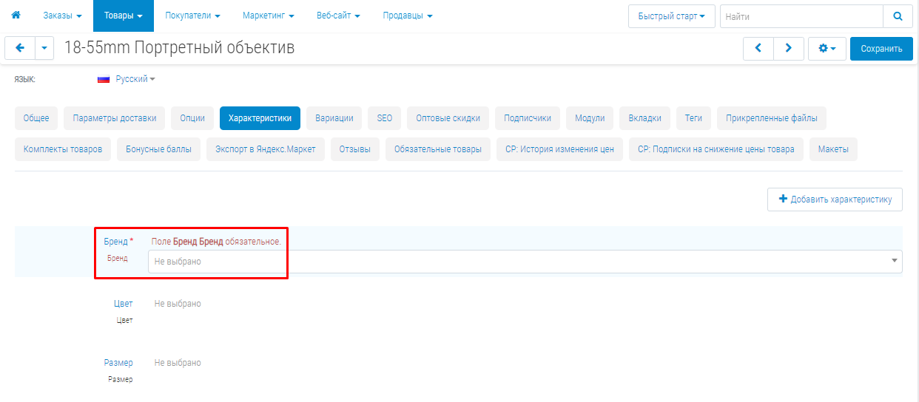This screenshot has height=402, width=919.
Task: Open the Бонусные баллы tab
Action: tap(158, 149)
